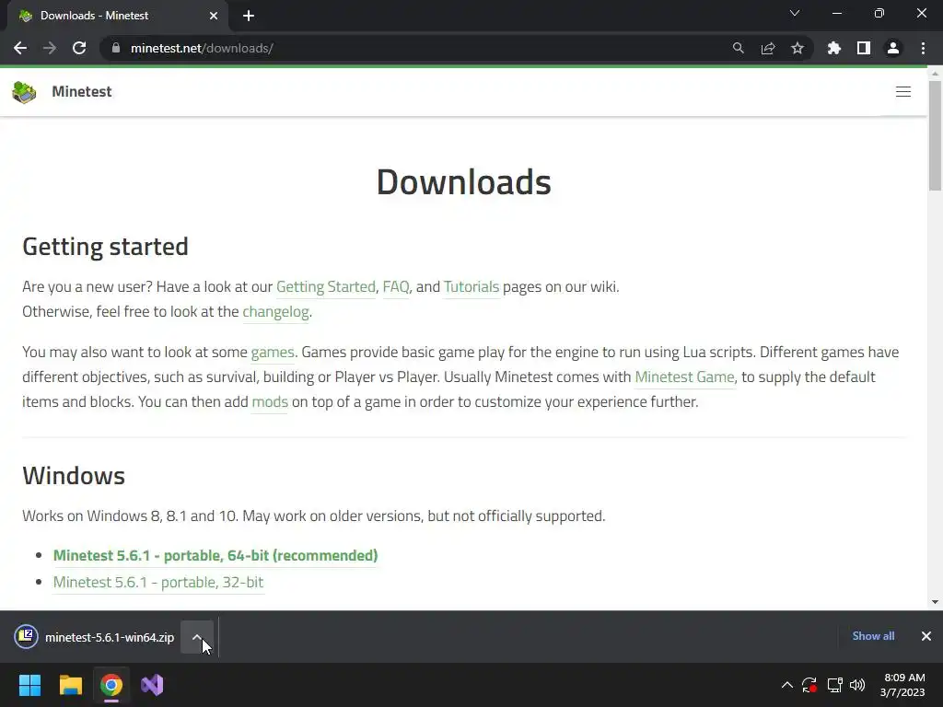The height and width of the screenshot is (707, 943).
Task: Open the Chrome extensions puzzle icon
Action: 834,48
